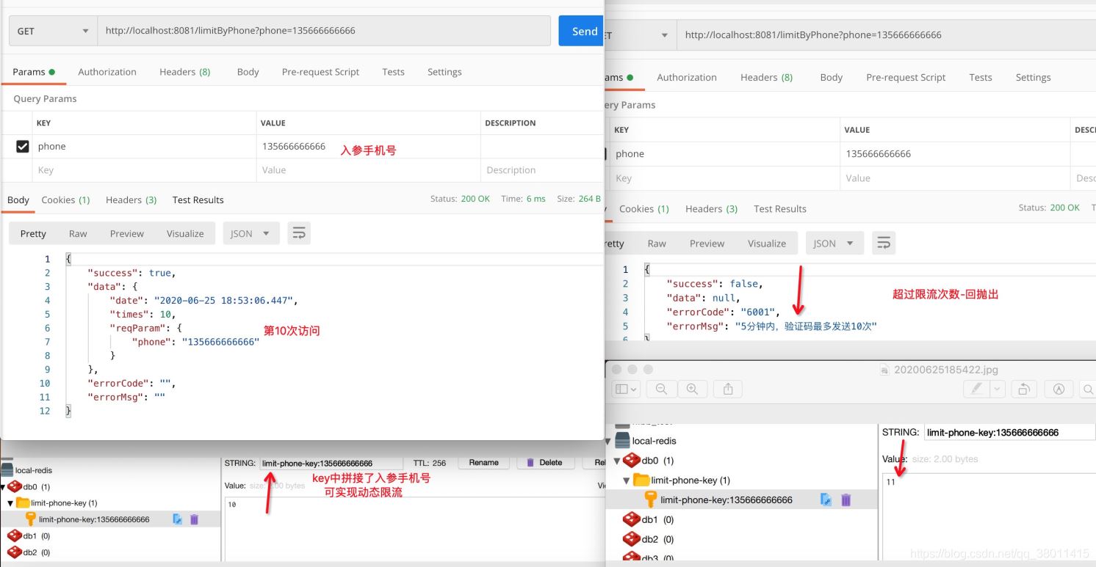The width and height of the screenshot is (1096, 567).
Task: Click db0 database icon in Preview's Redis tree
Action: coord(631,460)
